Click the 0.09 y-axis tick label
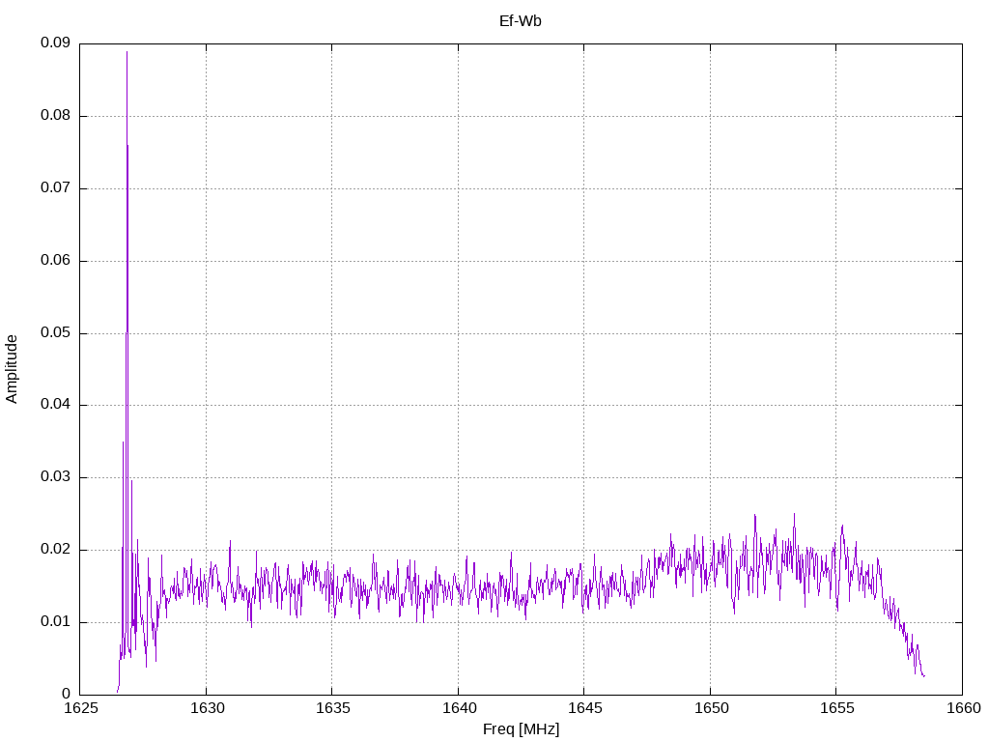The height and width of the screenshot is (742, 989). [55, 43]
